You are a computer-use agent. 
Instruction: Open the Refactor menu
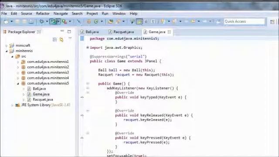43,14
